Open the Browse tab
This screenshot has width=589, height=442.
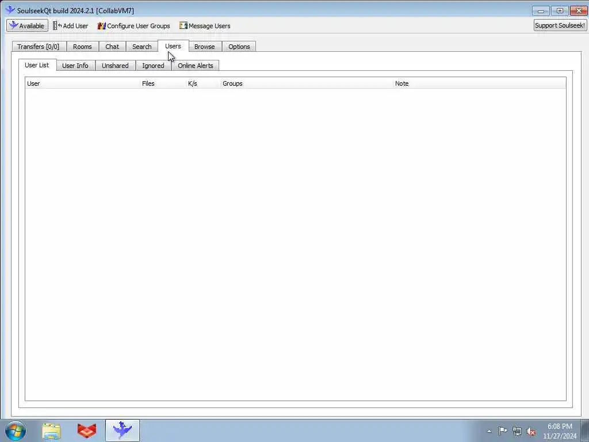click(x=204, y=47)
